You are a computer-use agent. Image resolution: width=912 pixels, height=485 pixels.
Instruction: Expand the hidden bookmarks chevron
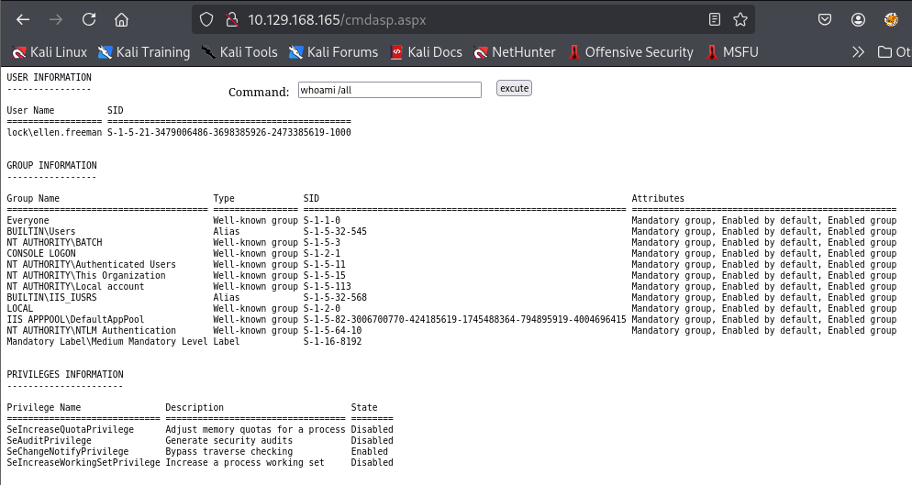pyautogui.click(x=859, y=52)
